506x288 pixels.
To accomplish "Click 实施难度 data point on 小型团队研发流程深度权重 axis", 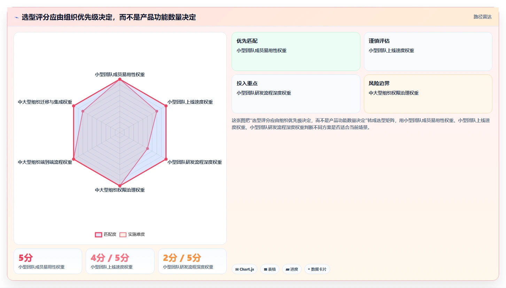I will [x=147, y=149].
